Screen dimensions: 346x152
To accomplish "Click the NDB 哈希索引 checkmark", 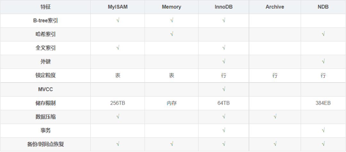I will pyautogui.click(x=323, y=34).
